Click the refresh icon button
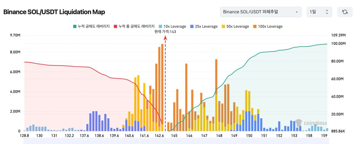This screenshot has width=353, height=144. pos(345,12)
